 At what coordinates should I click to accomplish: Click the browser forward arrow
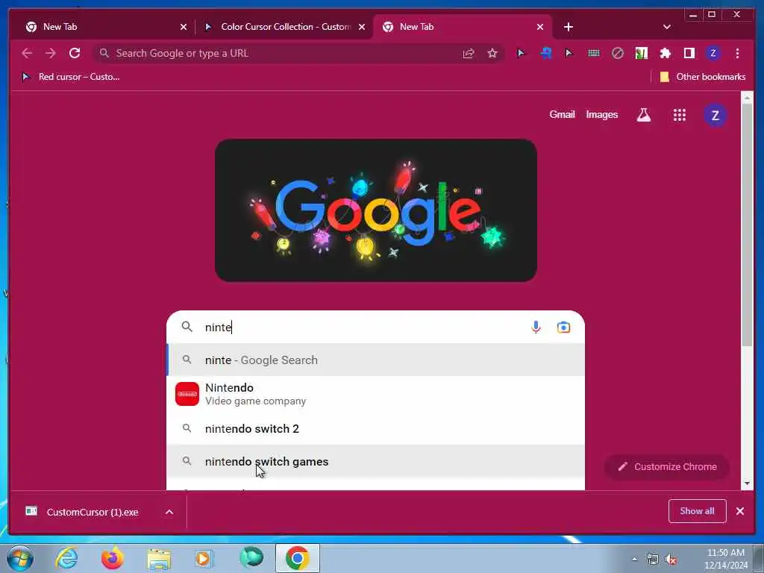point(51,53)
